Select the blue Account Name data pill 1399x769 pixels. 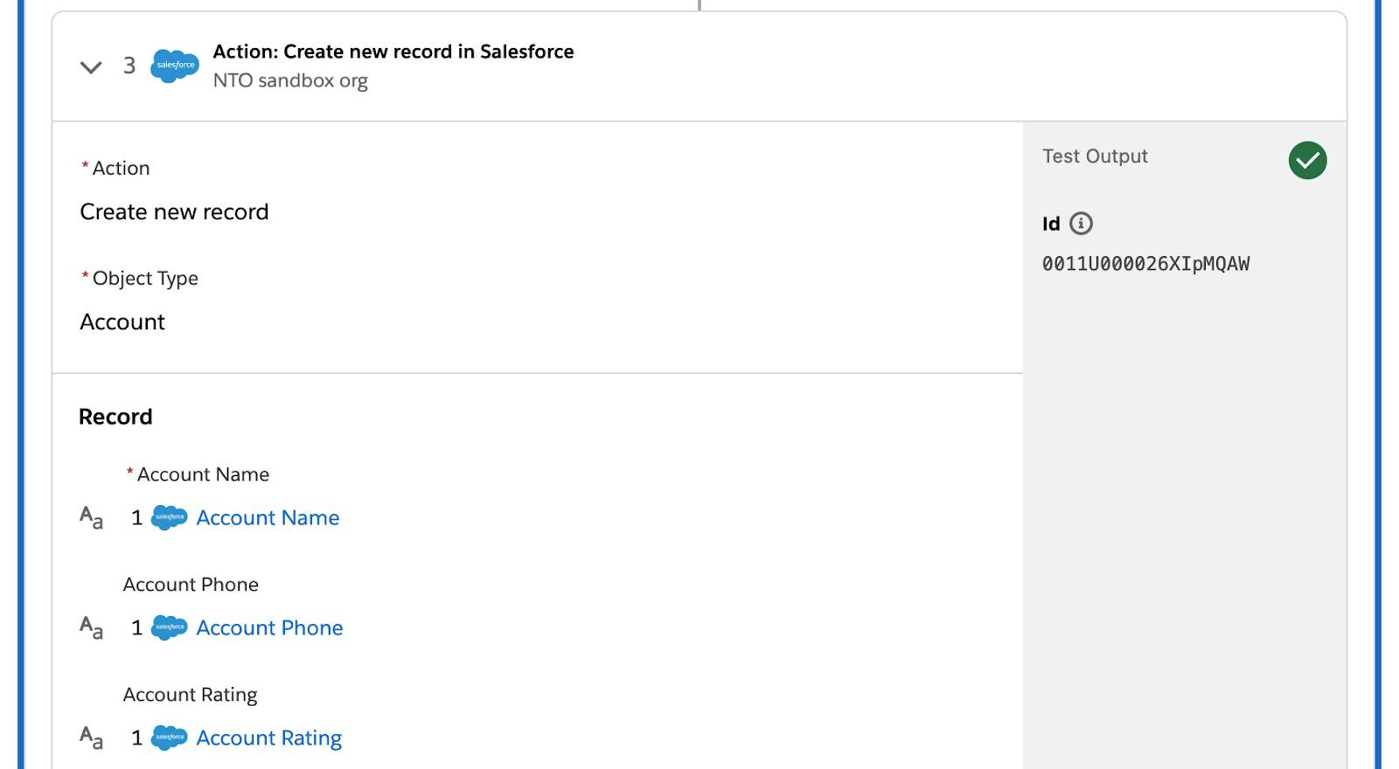pyautogui.click(x=268, y=517)
